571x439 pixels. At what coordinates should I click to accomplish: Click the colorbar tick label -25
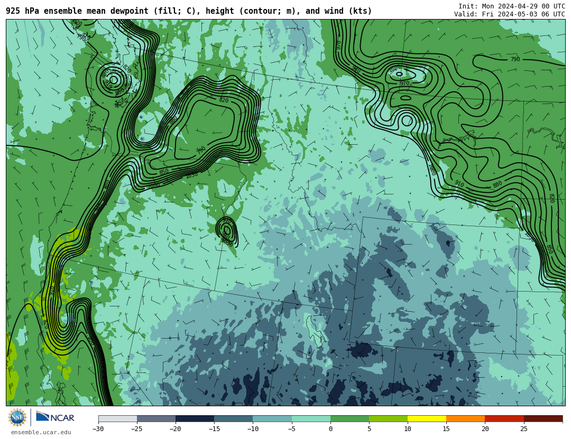pyautogui.click(x=136, y=429)
